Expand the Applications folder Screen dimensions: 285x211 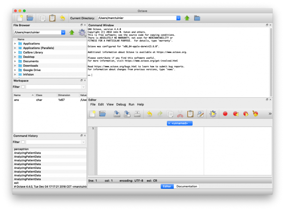point(15,44)
